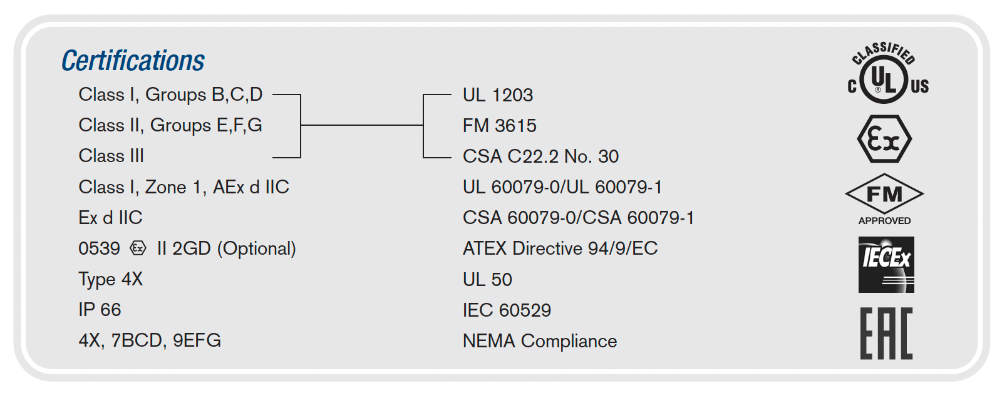Select the 'Type 4X' rating
The image size is (1002, 393).
pos(111,279)
